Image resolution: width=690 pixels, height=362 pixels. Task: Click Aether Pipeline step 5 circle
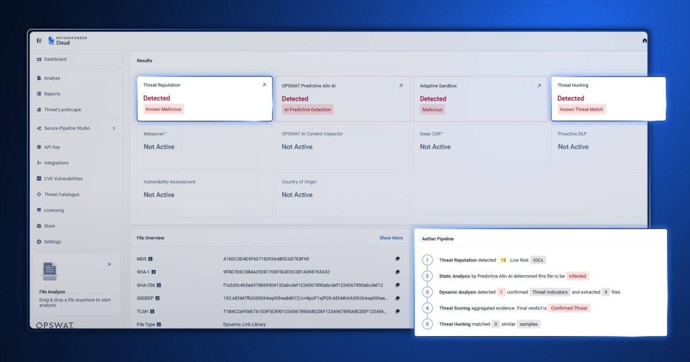pyautogui.click(x=427, y=325)
